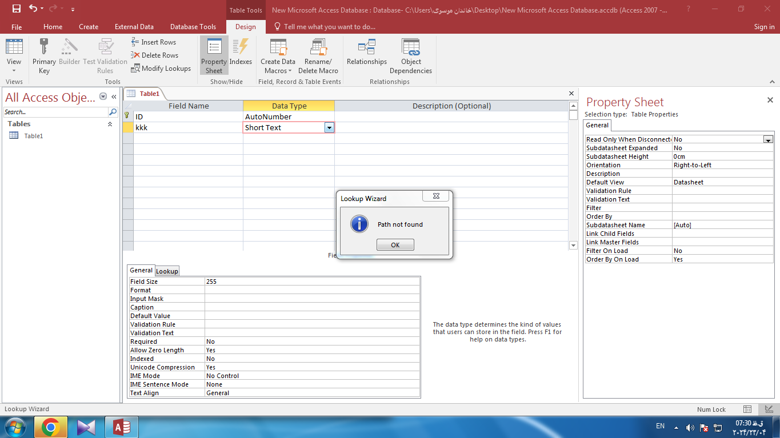Click the info icon in Lookup Wizard
Image resolution: width=780 pixels, height=438 pixels.
(x=359, y=224)
